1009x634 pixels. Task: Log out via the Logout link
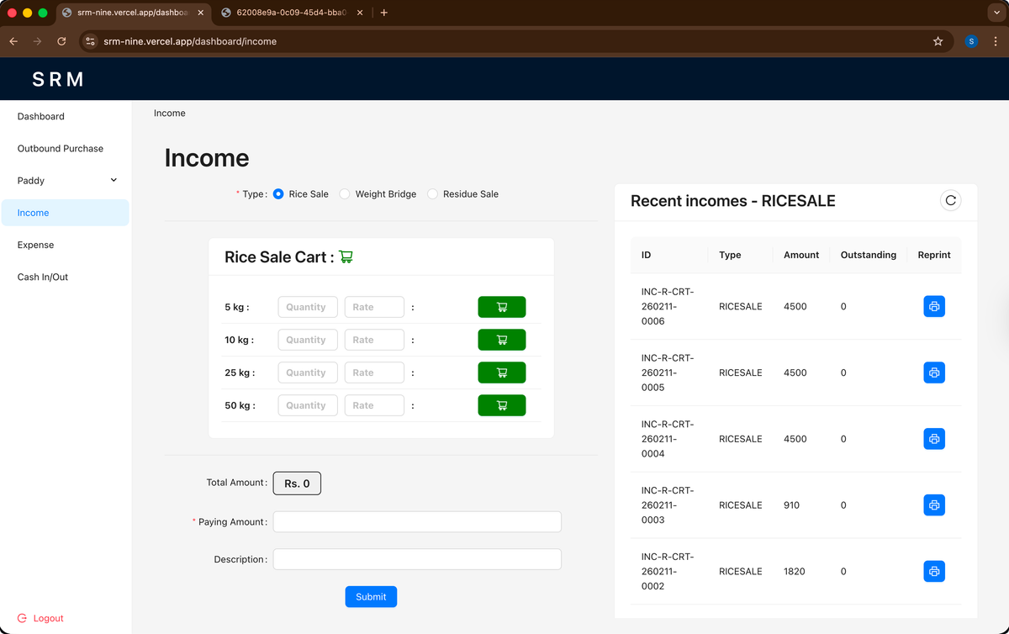point(40,618)
